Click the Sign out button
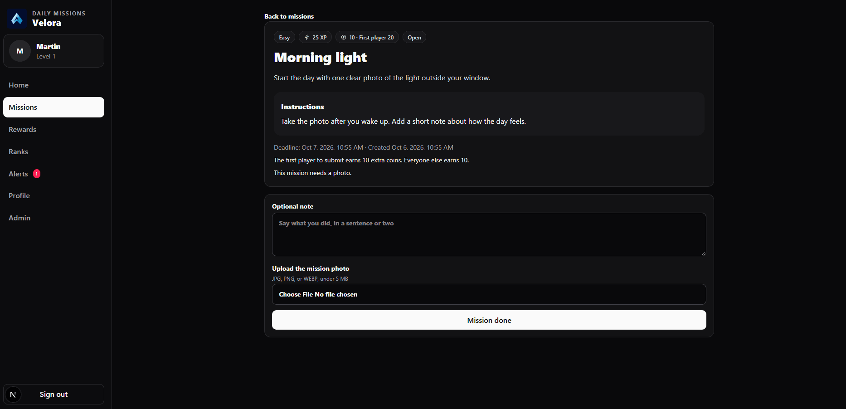846x409 pixels. pos(53,394)
